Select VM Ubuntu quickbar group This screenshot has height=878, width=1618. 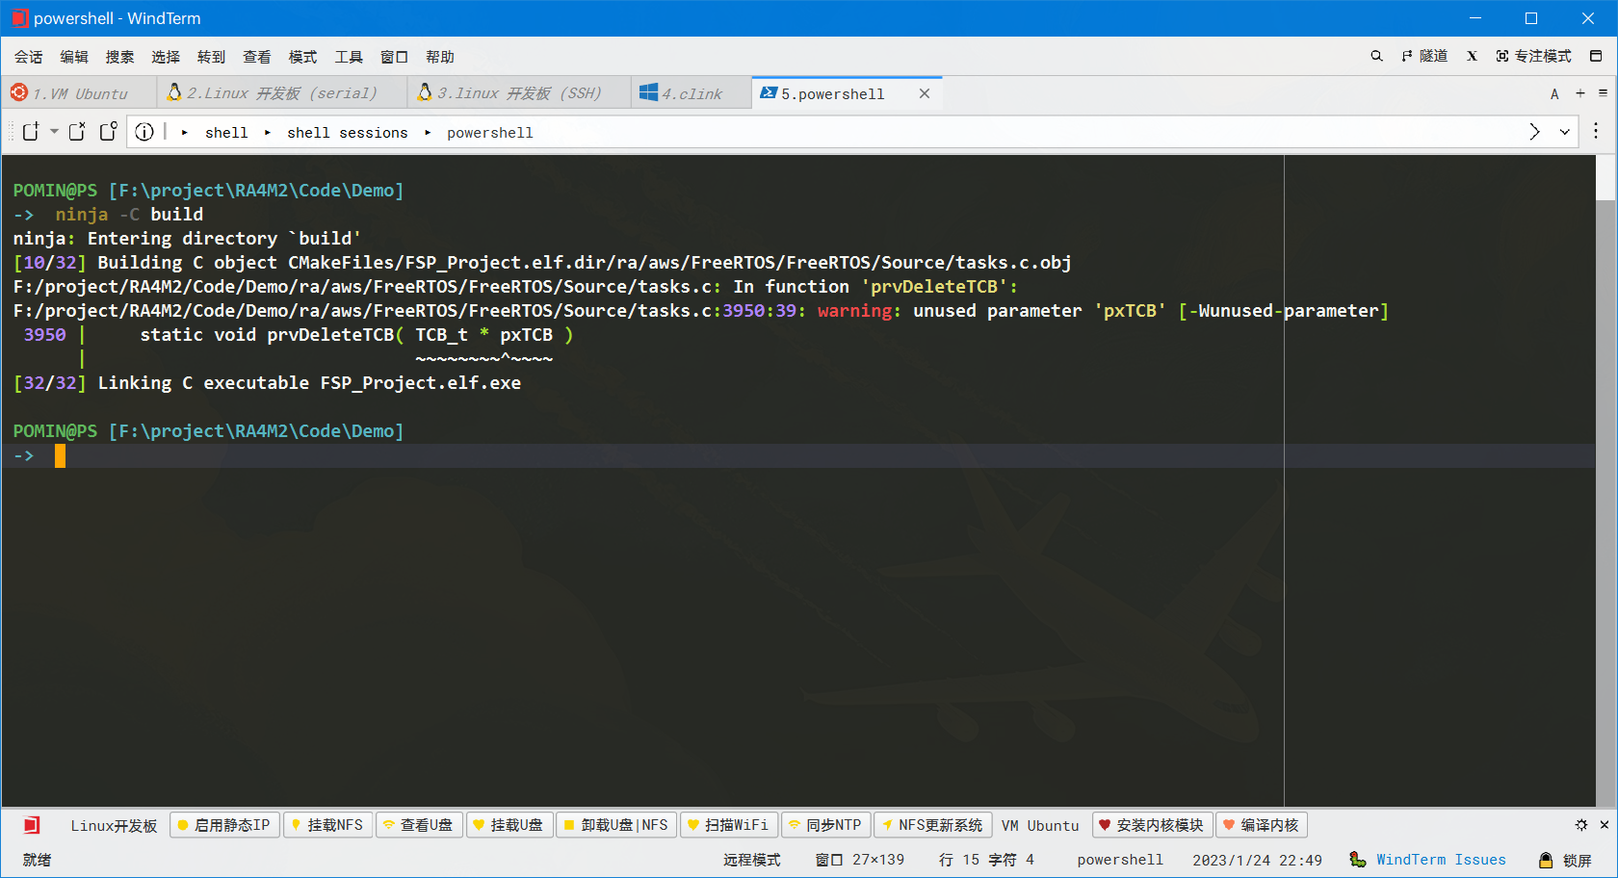click(1040, 826)
